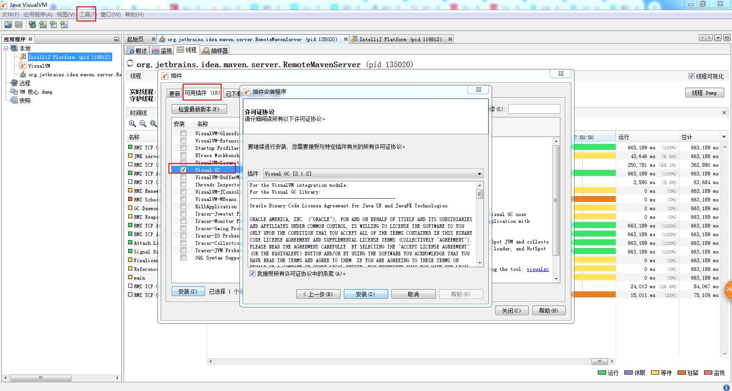Open the 工具(T) menu
The height and width of the screenshot is (391, 732).
point(87,15)
